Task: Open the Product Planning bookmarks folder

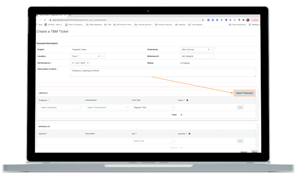Action: (x=164, y=25)
